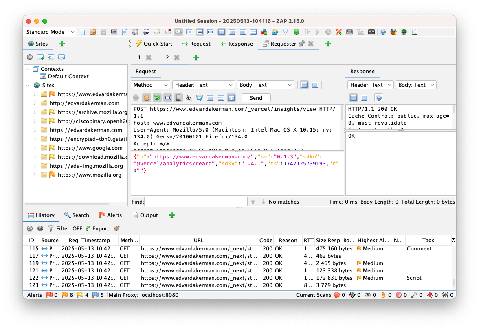Toggle the request combined view layout button
Image resolution: width=479 pixels, height=329 pixels.
pyautogui.click(x=315, y=85)
